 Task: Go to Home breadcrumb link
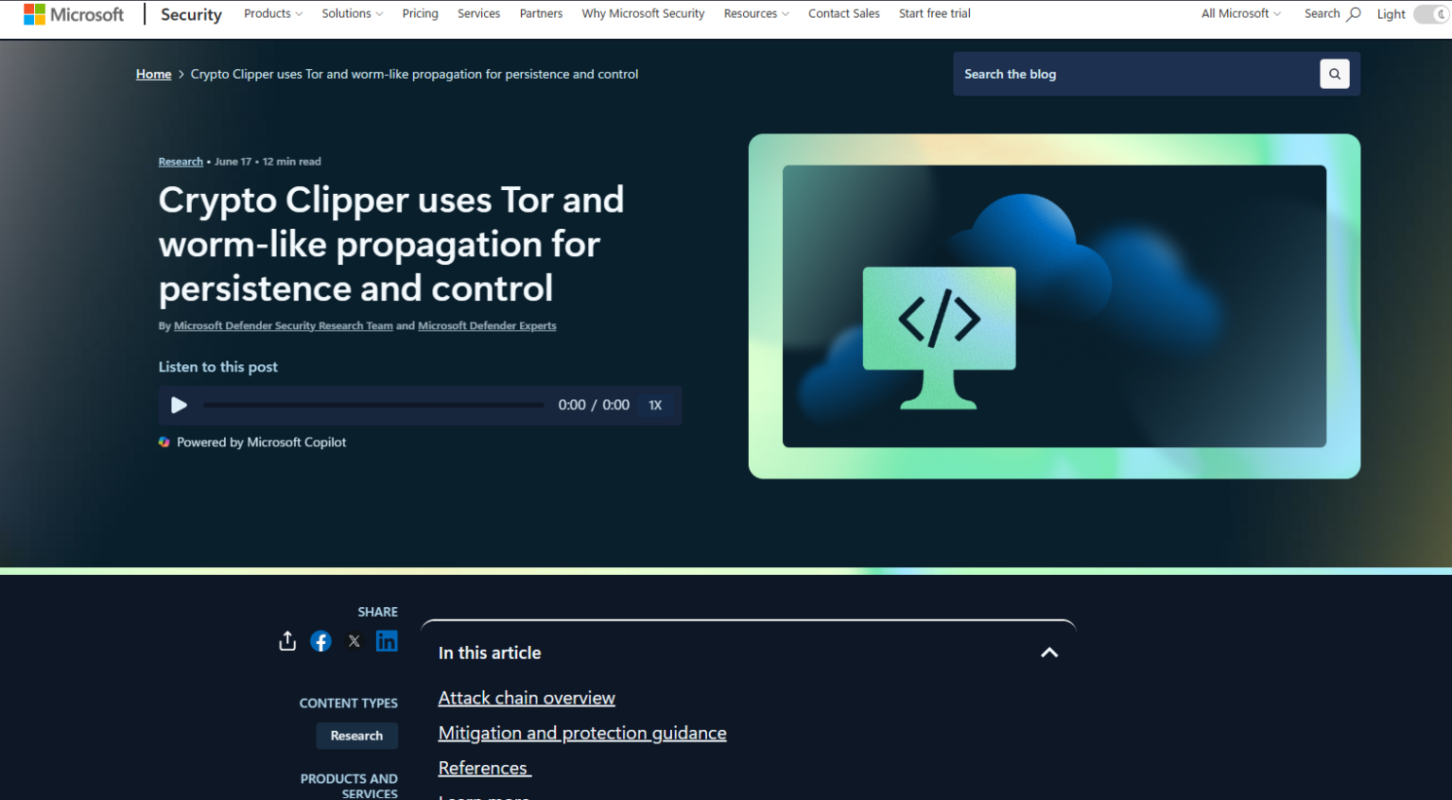click(154, 74)
